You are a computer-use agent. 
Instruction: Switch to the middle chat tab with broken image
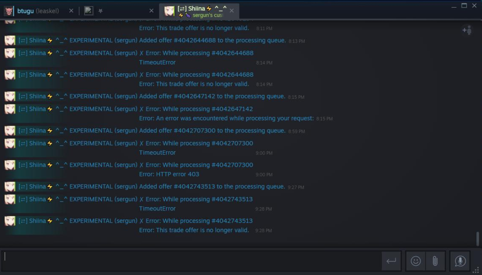[117, 11]
